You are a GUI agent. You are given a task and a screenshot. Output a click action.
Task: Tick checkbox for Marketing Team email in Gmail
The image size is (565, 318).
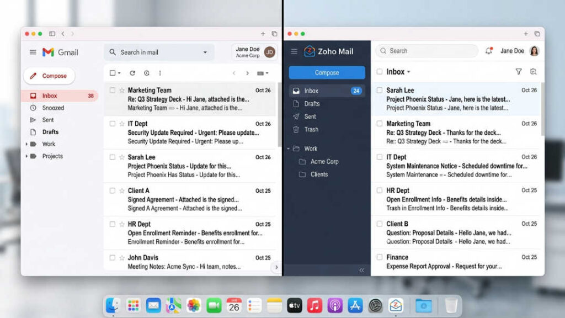tap(113, 90)
